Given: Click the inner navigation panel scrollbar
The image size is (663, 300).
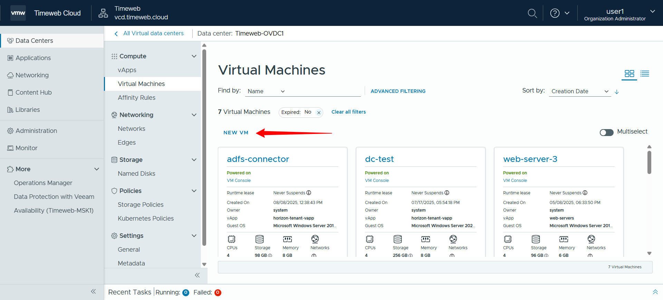Looking at the screenshot, I should point(204,148).
